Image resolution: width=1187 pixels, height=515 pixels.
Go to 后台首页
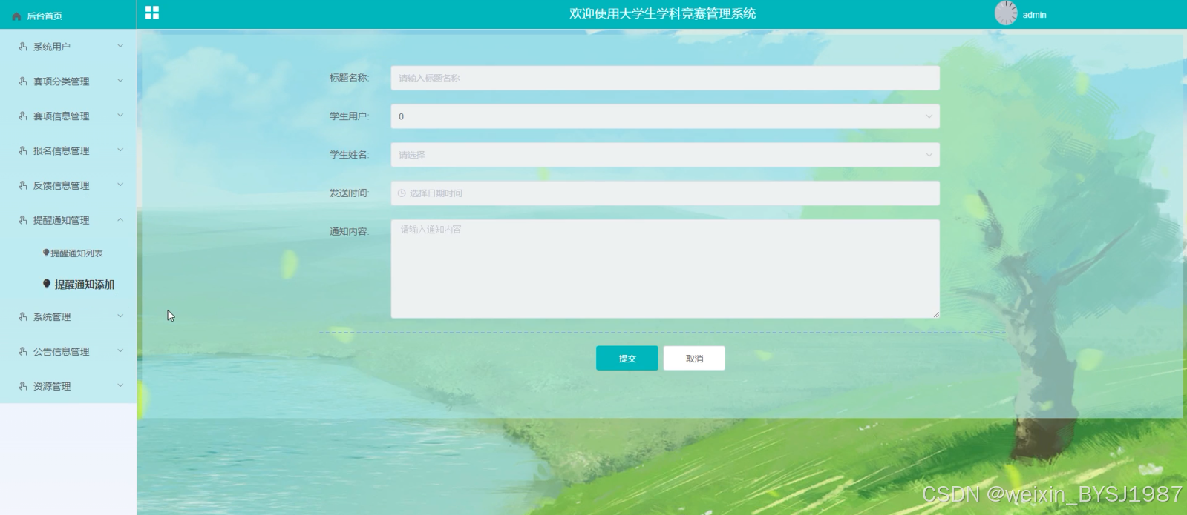tap(45, 16)
